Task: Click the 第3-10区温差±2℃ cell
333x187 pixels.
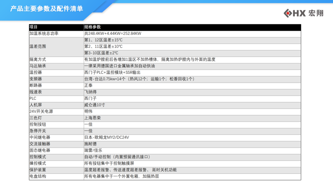Action: coord(101,53)
